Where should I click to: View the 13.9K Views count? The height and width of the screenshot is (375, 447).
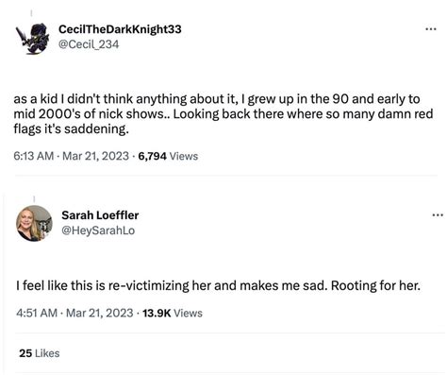click(173, 313)
